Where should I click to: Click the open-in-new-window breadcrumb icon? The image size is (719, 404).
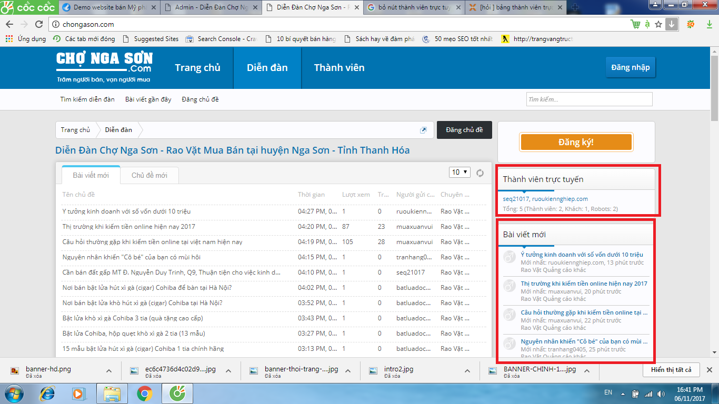[x=423, y=130]
